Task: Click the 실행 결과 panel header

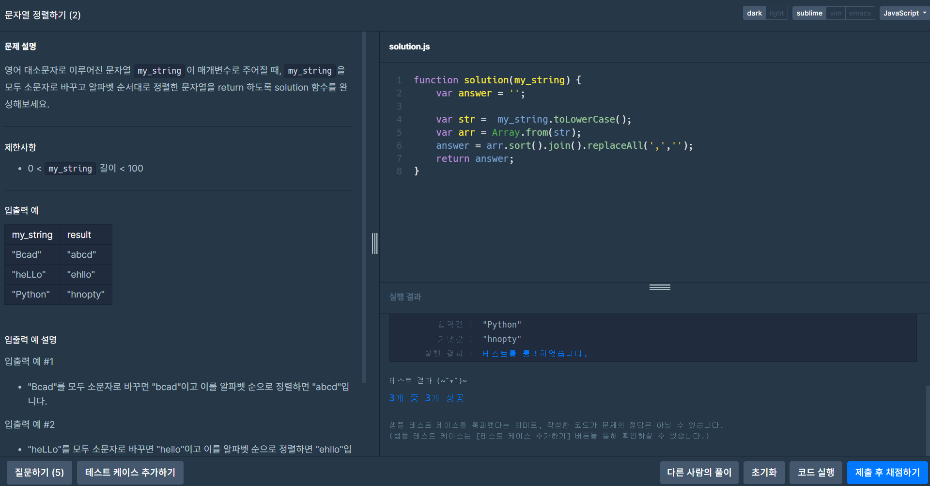Action: [x=405, y=297]
